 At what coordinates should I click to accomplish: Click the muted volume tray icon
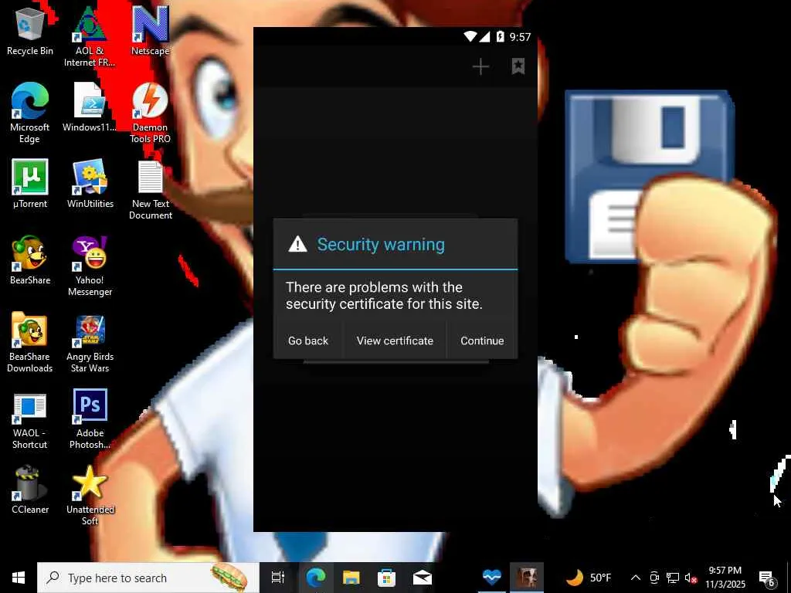(691, 578)
